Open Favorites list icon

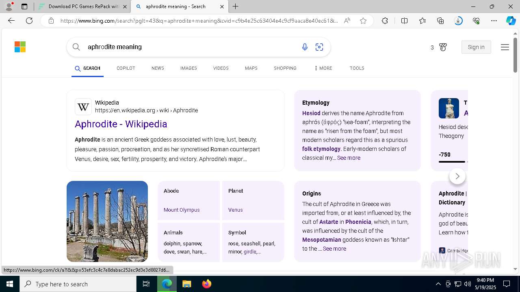tap(422, 21)
